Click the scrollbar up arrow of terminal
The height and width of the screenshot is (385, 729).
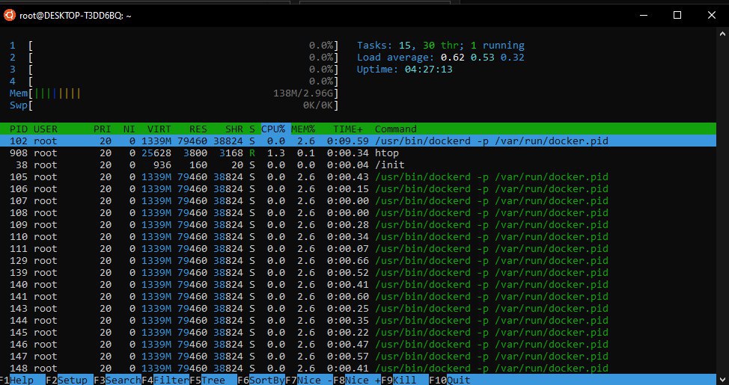pos(722,34)
